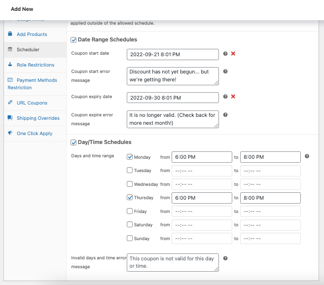
Task: Open help tooltip for Coupon start date
Action: (x=225, y=54)
